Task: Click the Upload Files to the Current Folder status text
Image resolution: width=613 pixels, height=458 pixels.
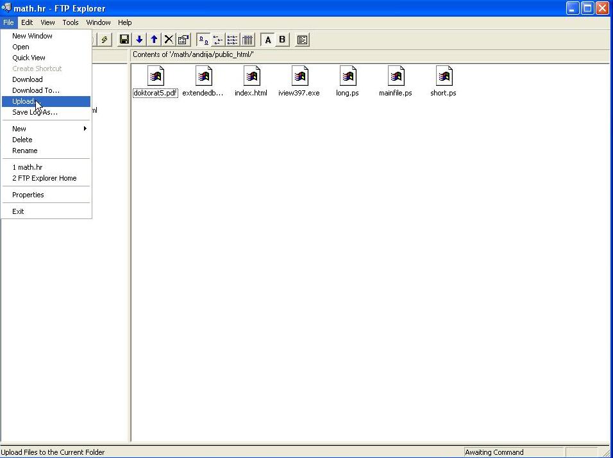Action: pos(53,452)
